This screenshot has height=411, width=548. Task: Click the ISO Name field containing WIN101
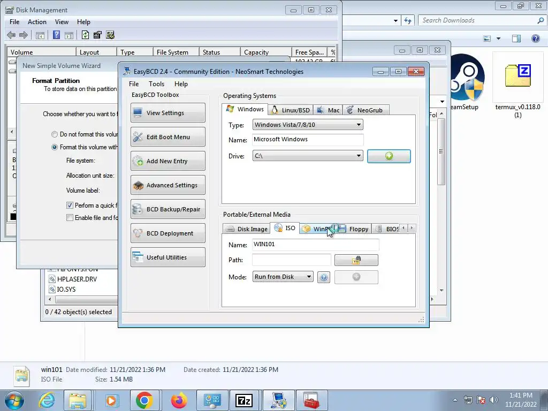pyautogui.click(x=316, y=244)
